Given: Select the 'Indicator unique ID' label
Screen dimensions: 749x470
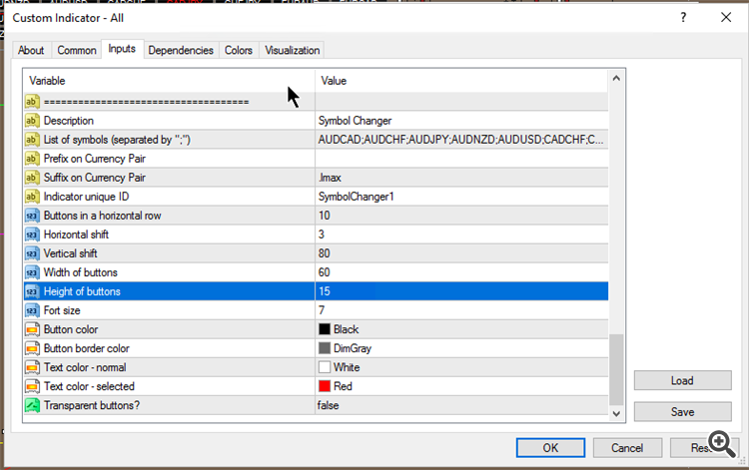Looking at the screenshot, I should click(86, 197).
